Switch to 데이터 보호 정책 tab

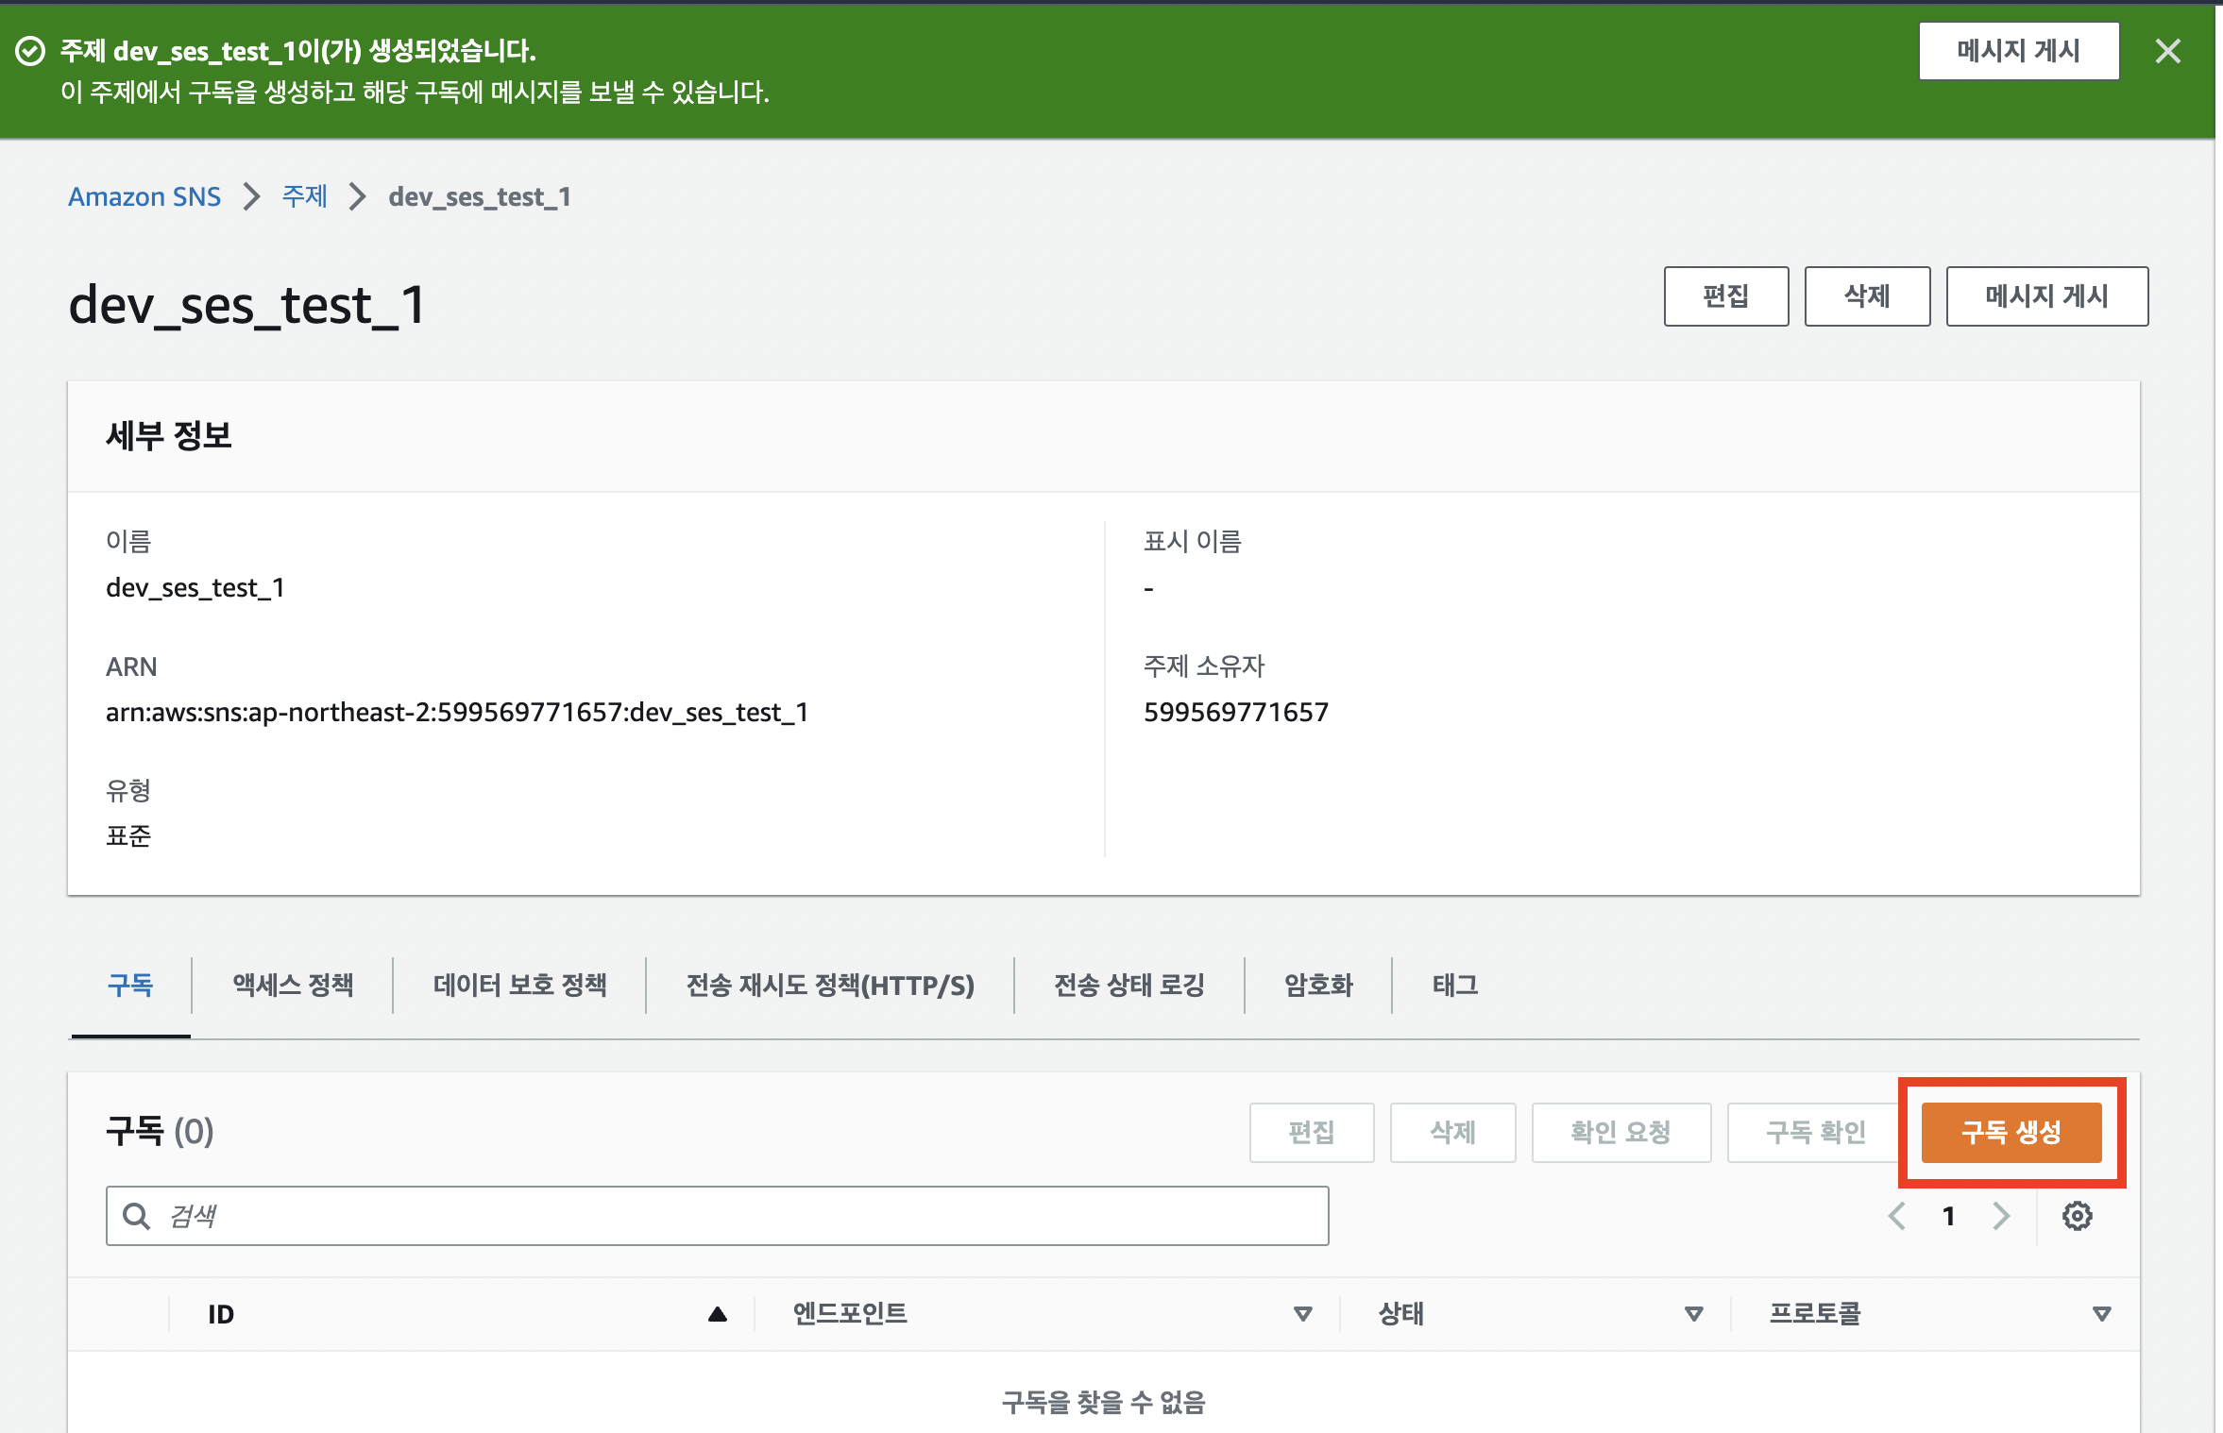(519, 986)
